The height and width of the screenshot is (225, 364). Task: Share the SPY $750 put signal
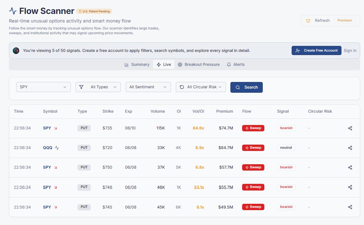tap(350, 167)
